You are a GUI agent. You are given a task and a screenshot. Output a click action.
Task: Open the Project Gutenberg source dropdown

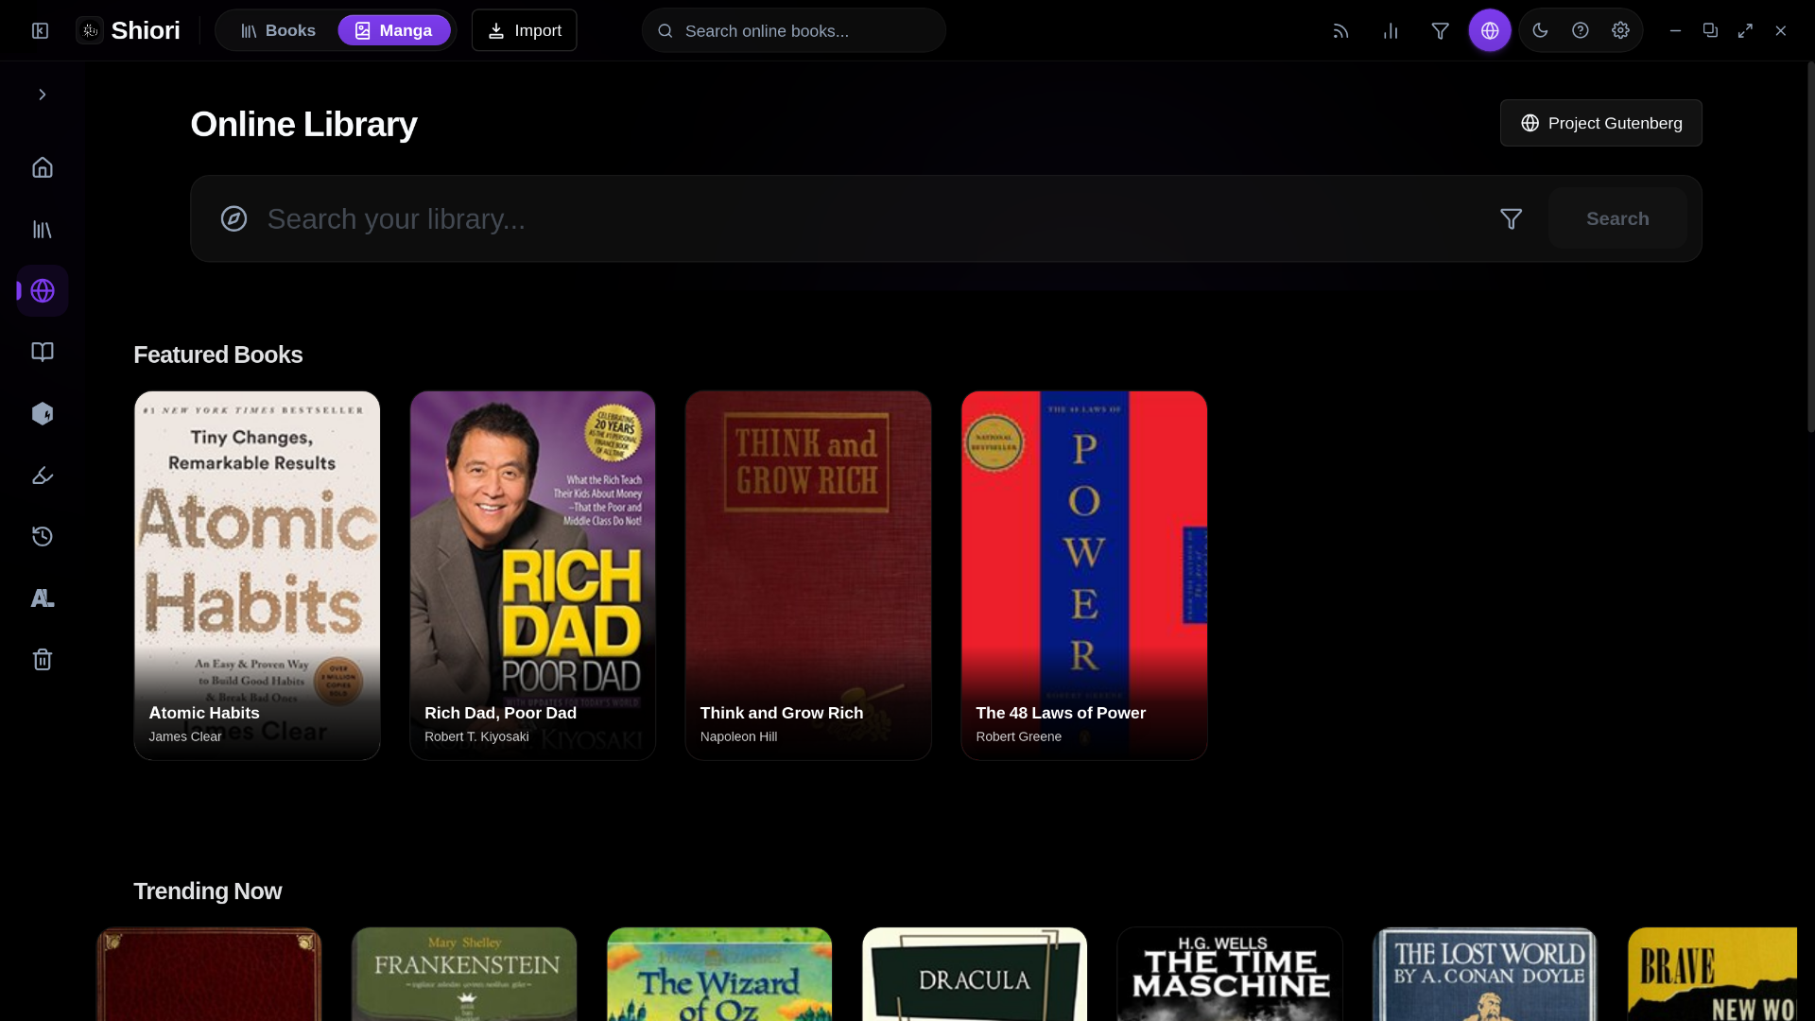pos(1600,123)
